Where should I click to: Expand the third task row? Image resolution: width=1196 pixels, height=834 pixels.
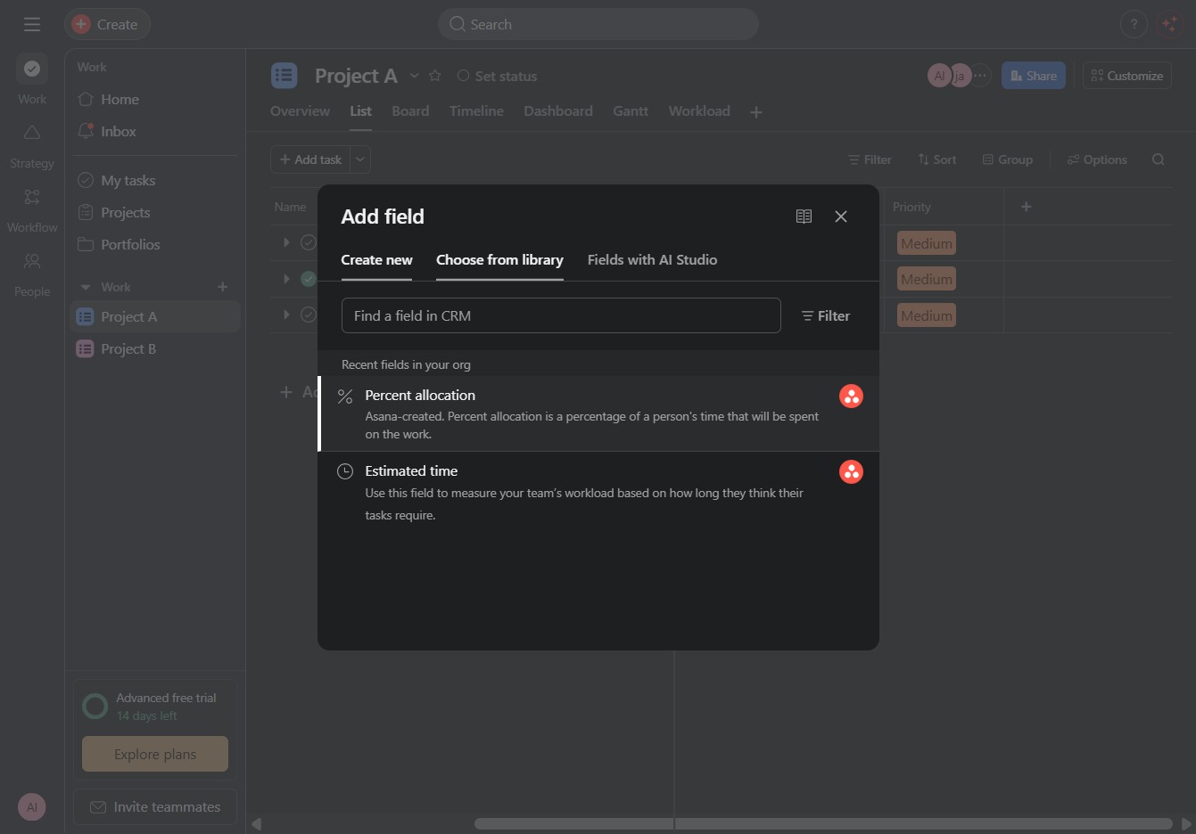coord(286,315)
